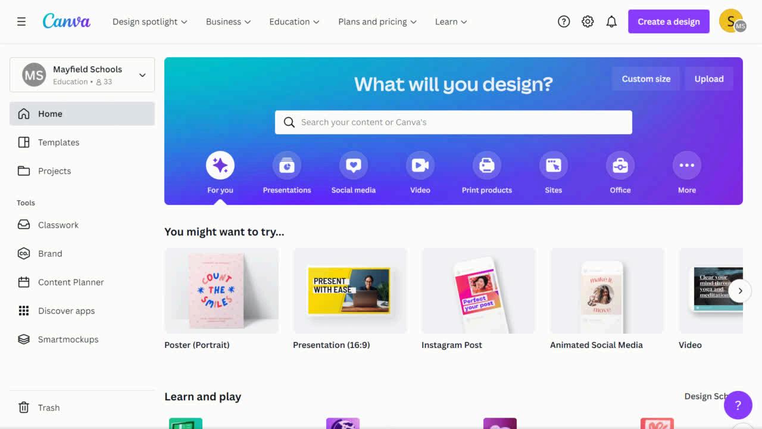Open notifications bell icon
This screenshot has width=762, height=429.
tap(611, 21)
